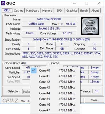Image resolution: width=105 pixels, height=114 pixels.
Task: Select Core #4 from the core list
Action: (55, 93)
